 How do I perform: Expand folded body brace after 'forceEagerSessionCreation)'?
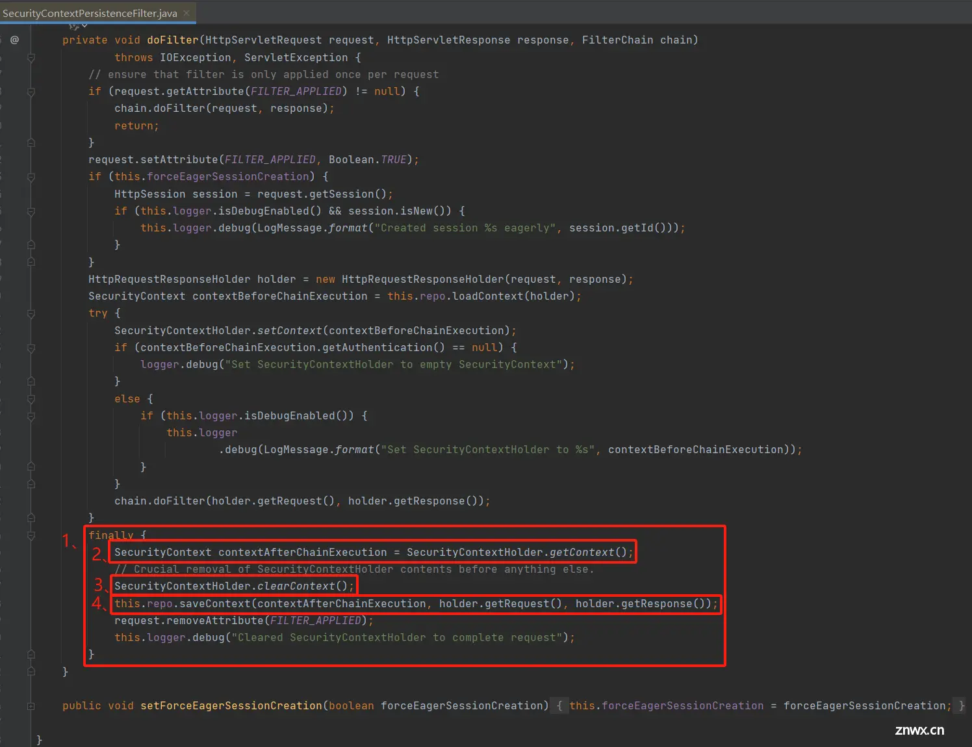[559, 705]
